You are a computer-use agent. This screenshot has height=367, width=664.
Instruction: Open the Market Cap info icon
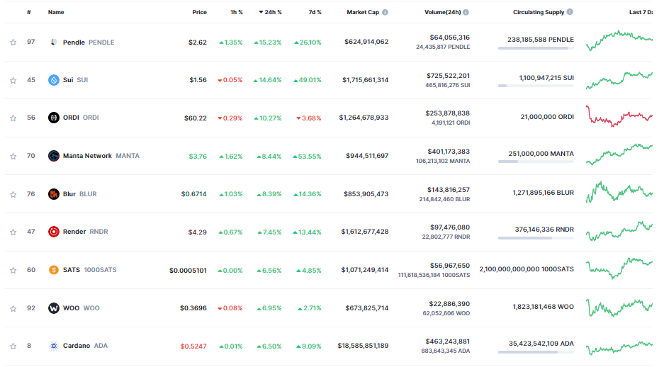pyautogui.click(x=385, y=12)
